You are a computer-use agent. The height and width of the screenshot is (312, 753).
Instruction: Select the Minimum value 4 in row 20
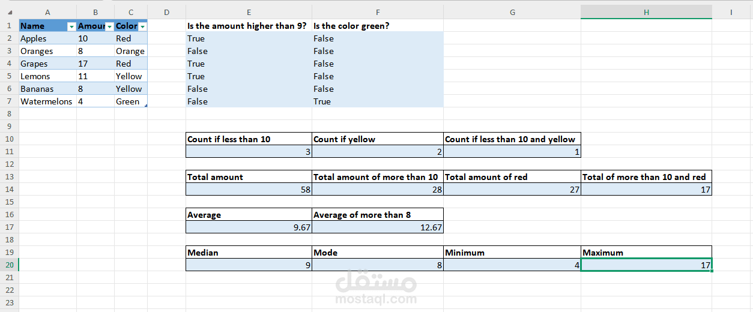pyautogui.click(x=512, y=265)
